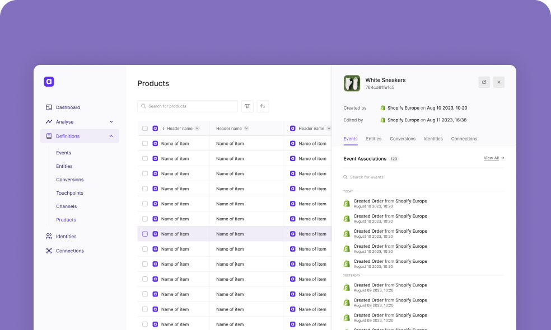551x330 pixels.
Task: Open the first Header name column dropdown
Action: (197, 129)
